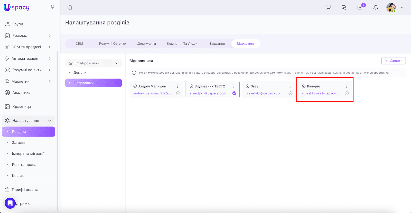Open the support chat bubble button
Image resolution: width=411 pixels, height=213 pixels.
pos(10,203)
